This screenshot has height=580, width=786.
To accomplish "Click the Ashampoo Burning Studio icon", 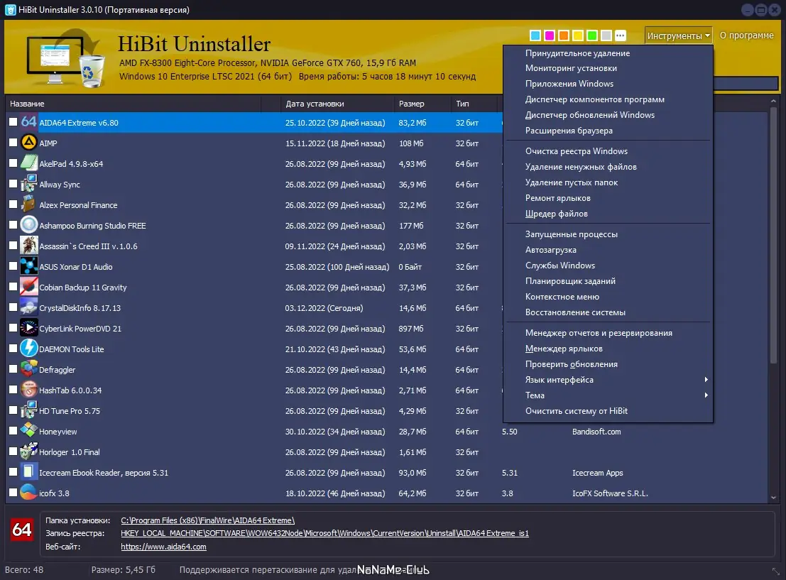I will tap(28, 225).
